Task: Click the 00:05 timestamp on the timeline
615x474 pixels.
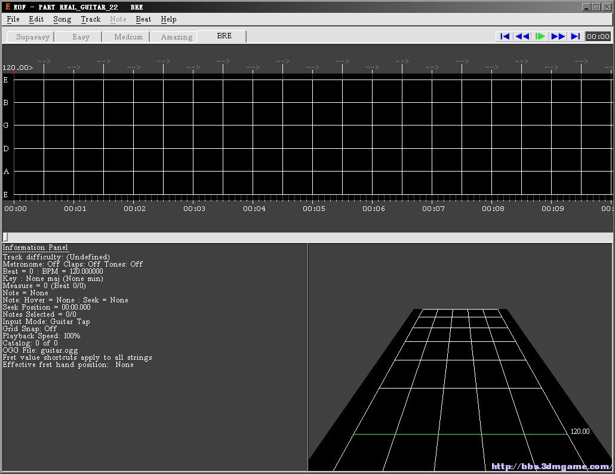Action: tap(314, 209)
